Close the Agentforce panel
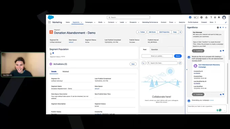 pos(226,28)
